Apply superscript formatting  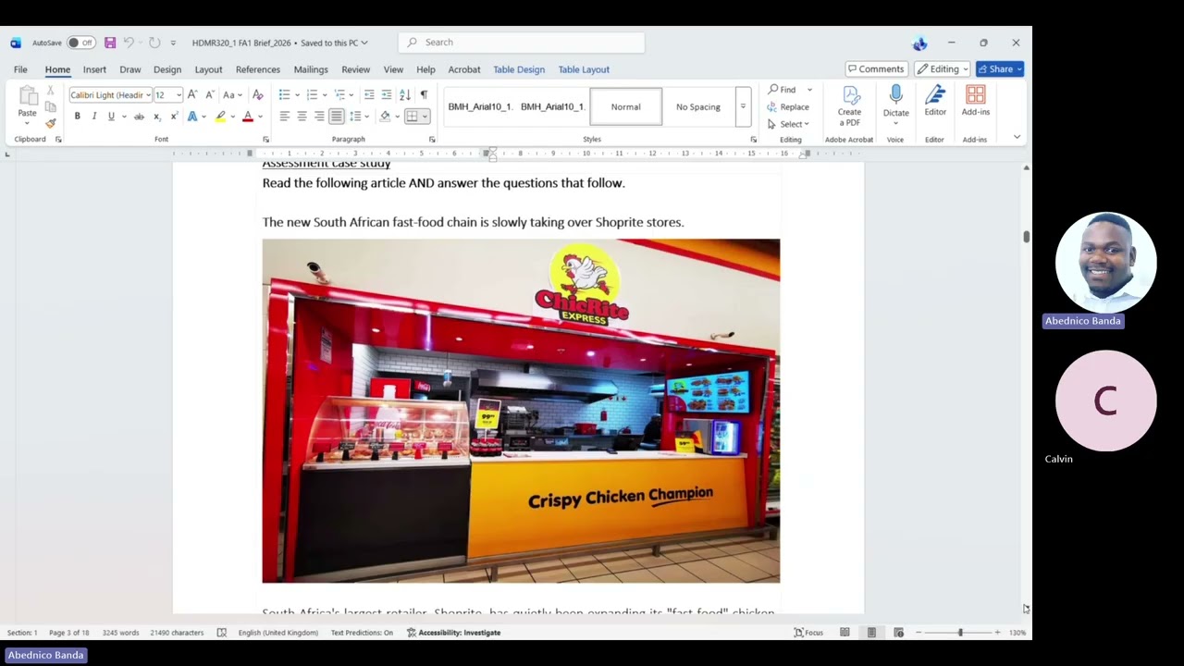coord(174,116)
